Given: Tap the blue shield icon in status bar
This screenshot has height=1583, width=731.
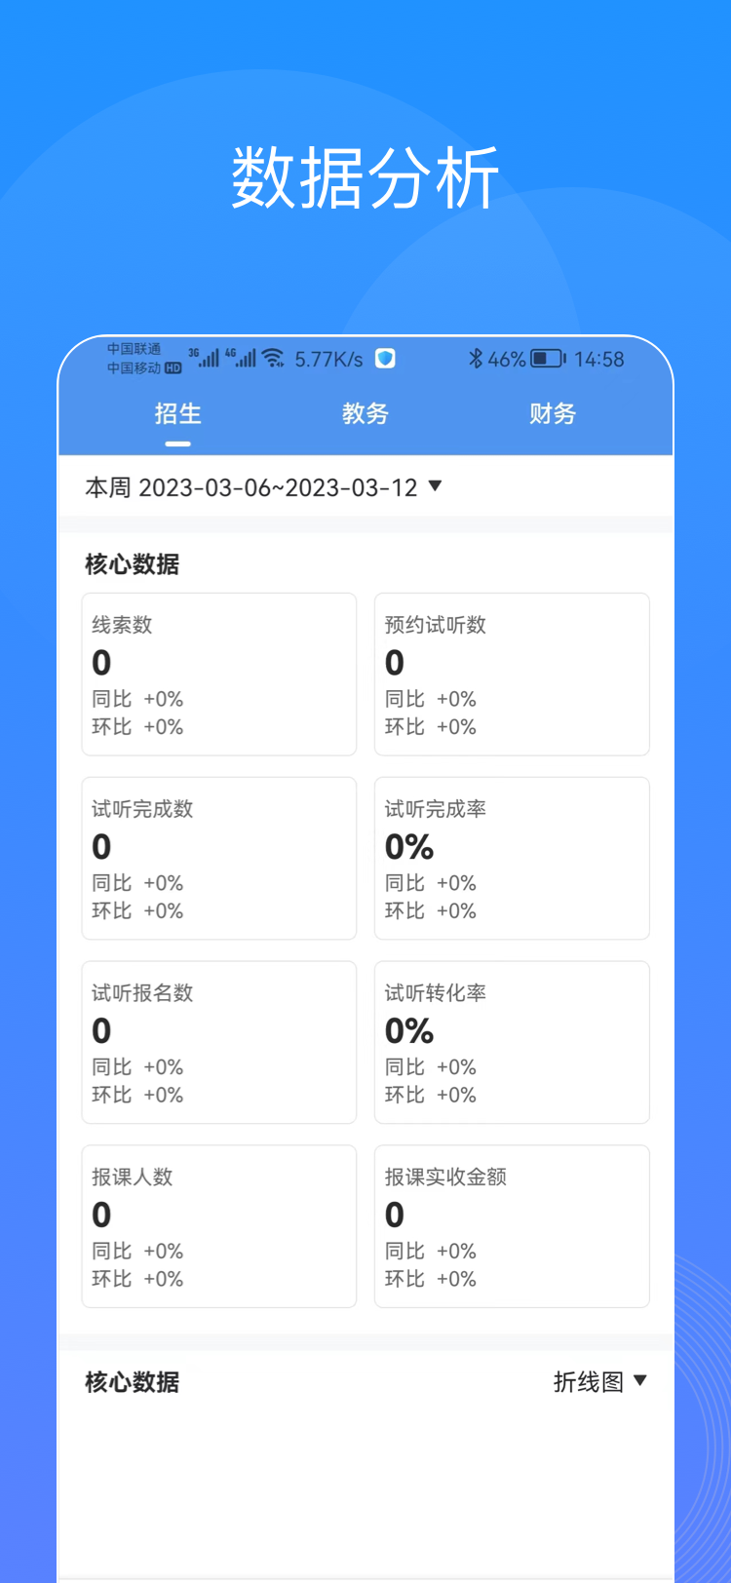Looking at the screenshot, I should [x=385, y=359].
